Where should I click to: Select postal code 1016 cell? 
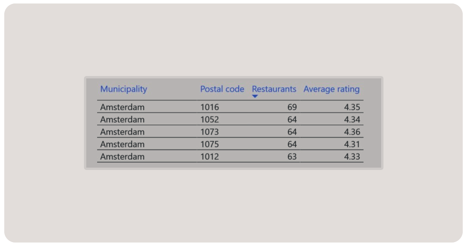210,107
